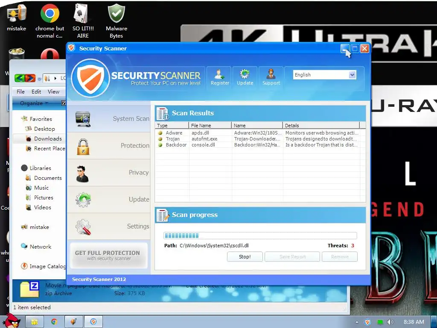Open the Edit menu in Explorer

36,91
